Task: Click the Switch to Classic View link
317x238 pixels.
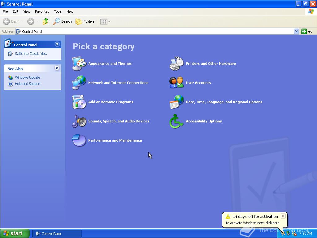Action: [x=31, y=54]
